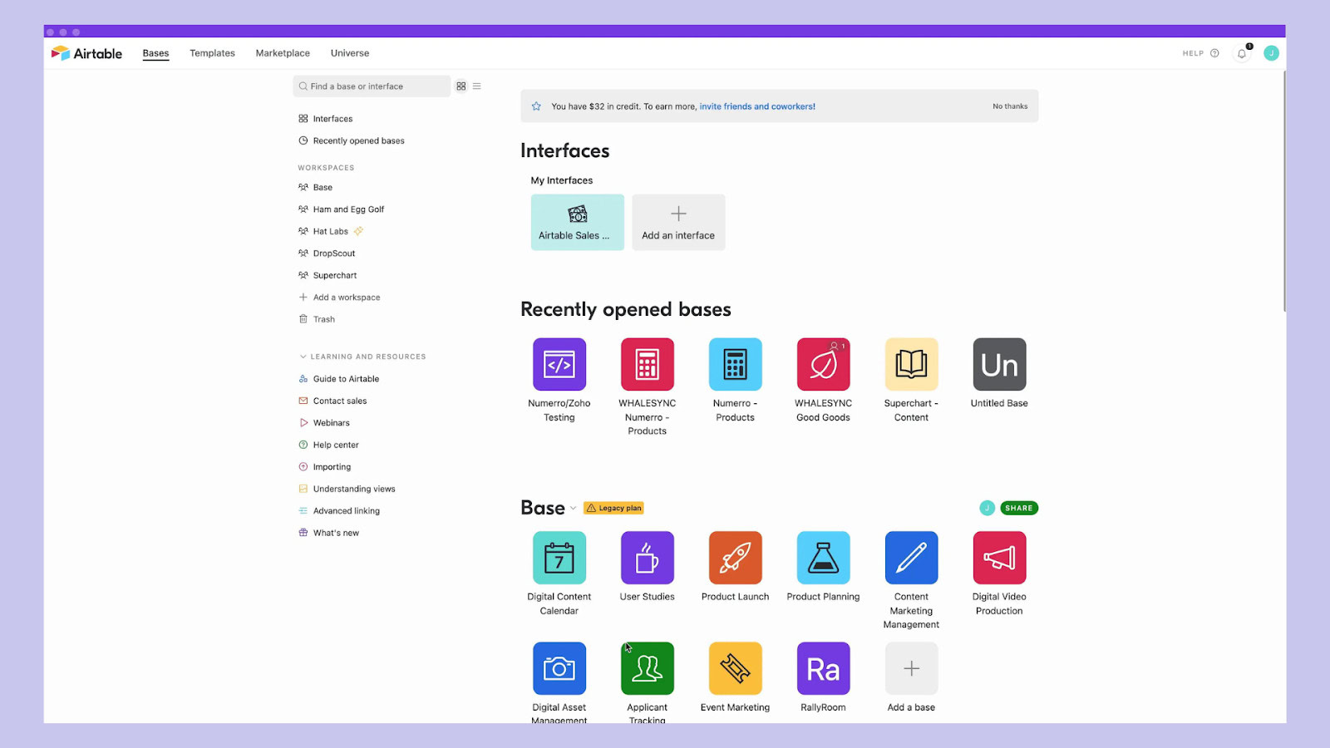Image resolution: width=1330 pixels, height=748 pixels.
Task: Click the workspace collaborator avatar beside Share
Action: [987, 509]
